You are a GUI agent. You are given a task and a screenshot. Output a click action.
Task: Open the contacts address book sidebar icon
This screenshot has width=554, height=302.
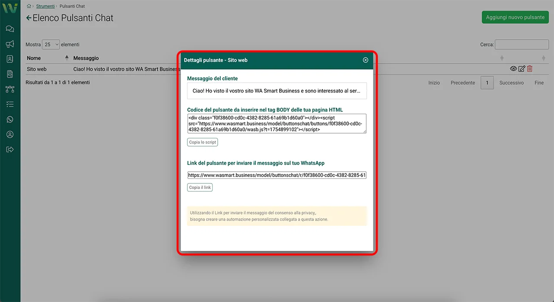coord(10,59)
